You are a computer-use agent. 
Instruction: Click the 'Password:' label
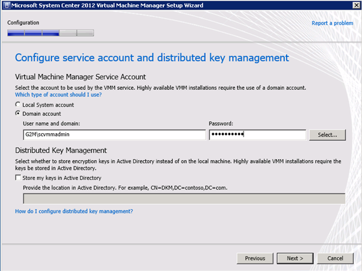click(x=221, y=124)
